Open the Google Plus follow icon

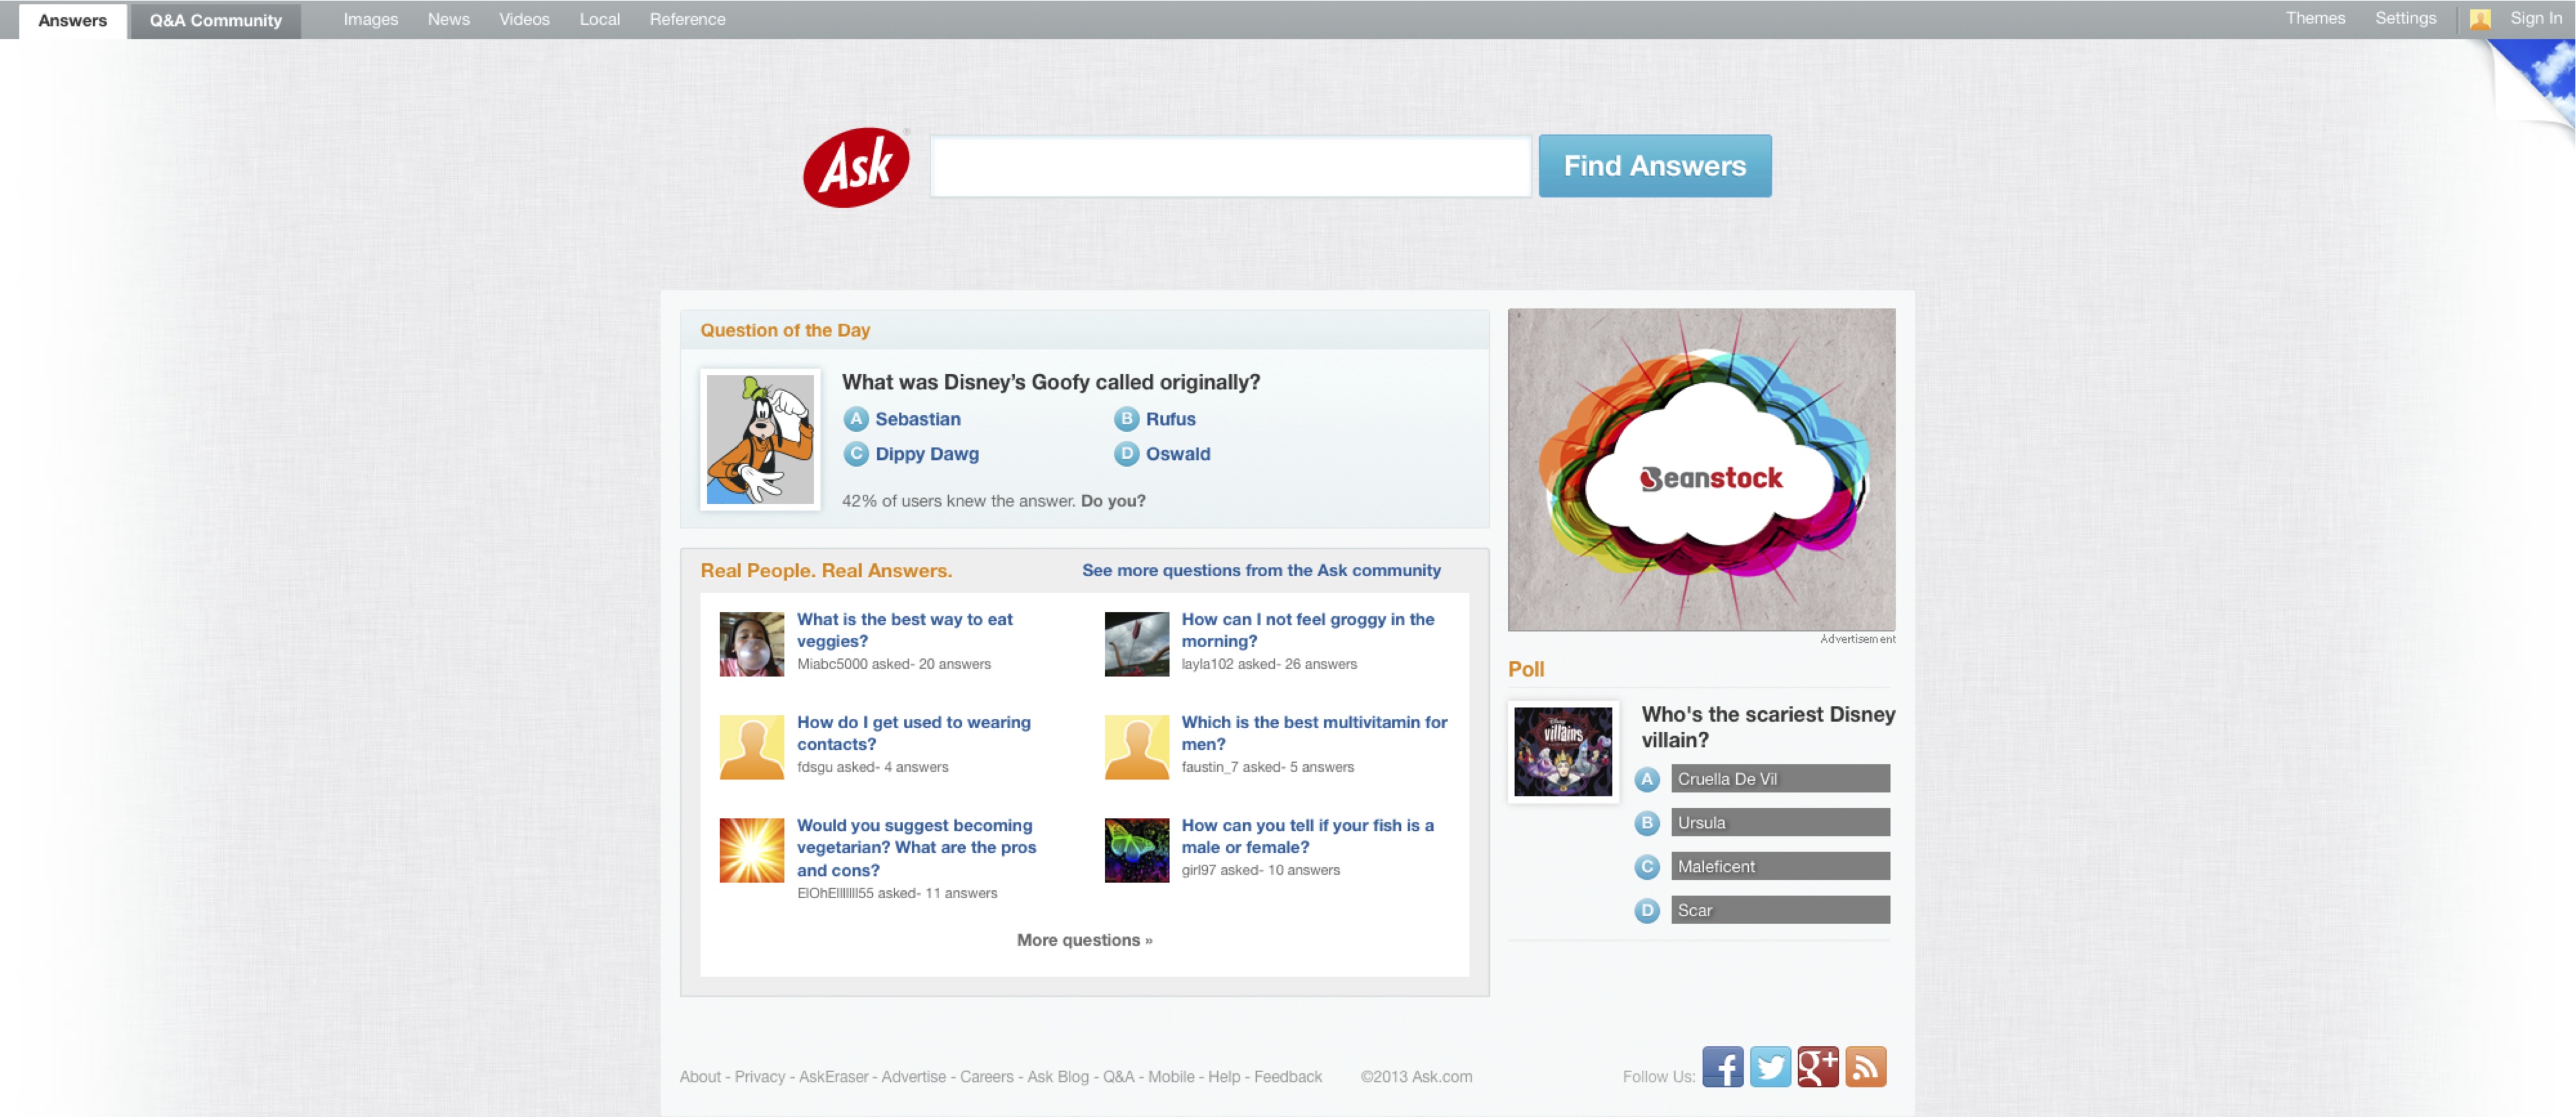[1817, 1066]
